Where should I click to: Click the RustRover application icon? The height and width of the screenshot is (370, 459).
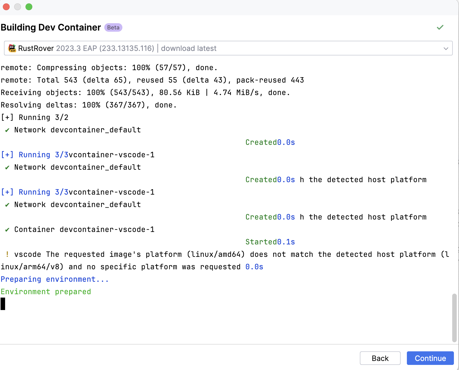point(12,48)
